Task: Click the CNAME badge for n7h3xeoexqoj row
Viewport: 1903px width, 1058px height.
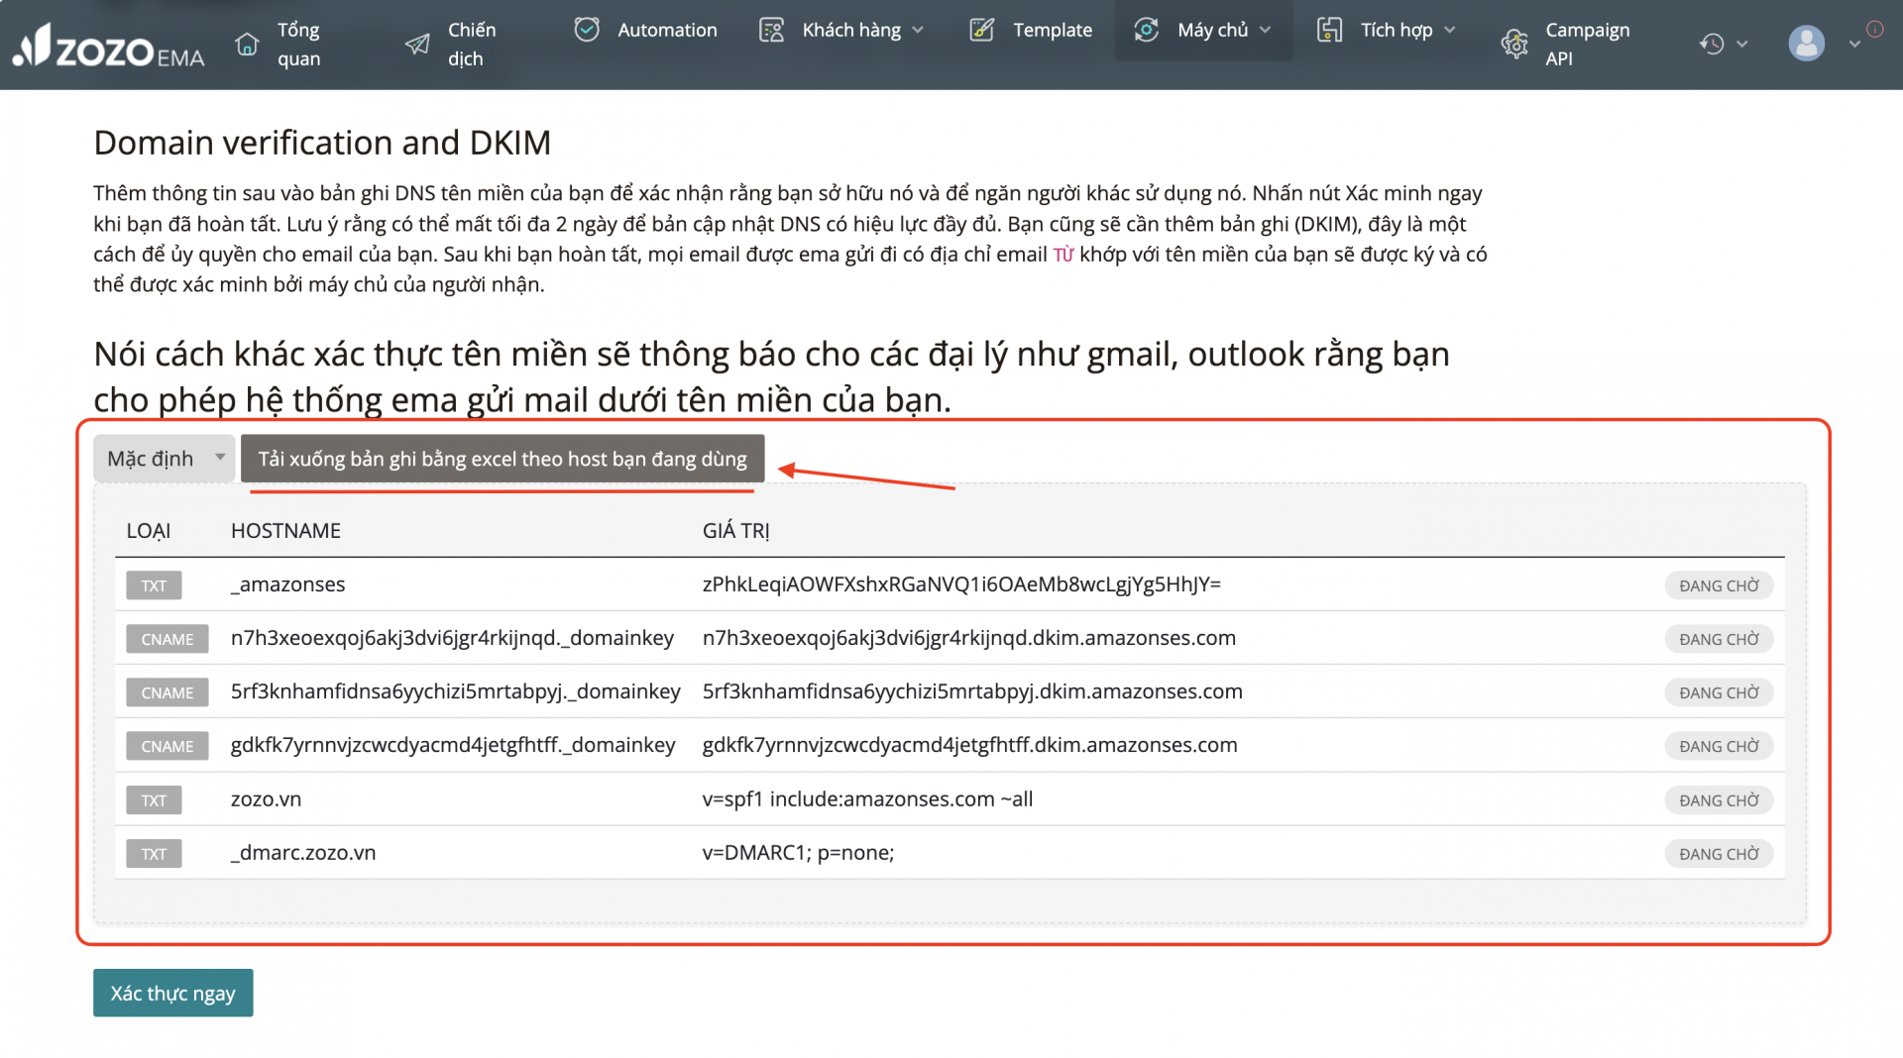Action: 168,639
